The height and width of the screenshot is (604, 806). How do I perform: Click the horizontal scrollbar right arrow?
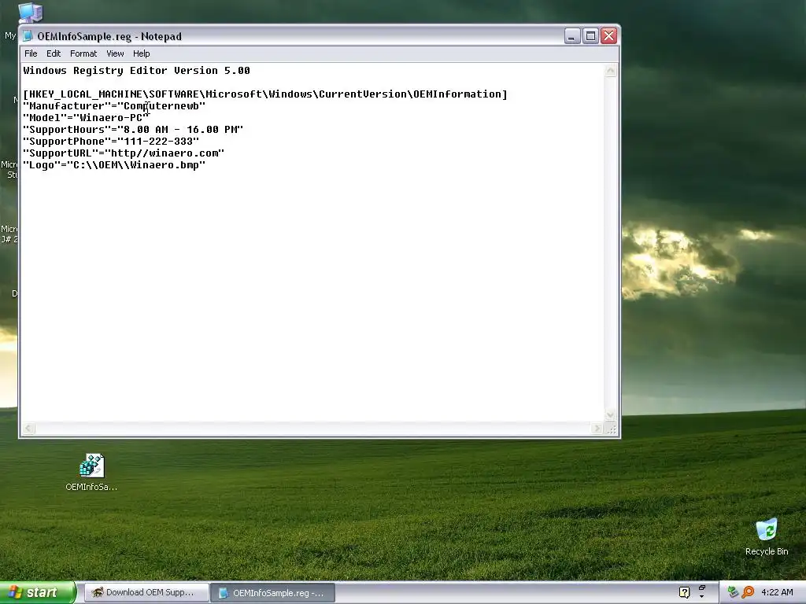(597, 428)
